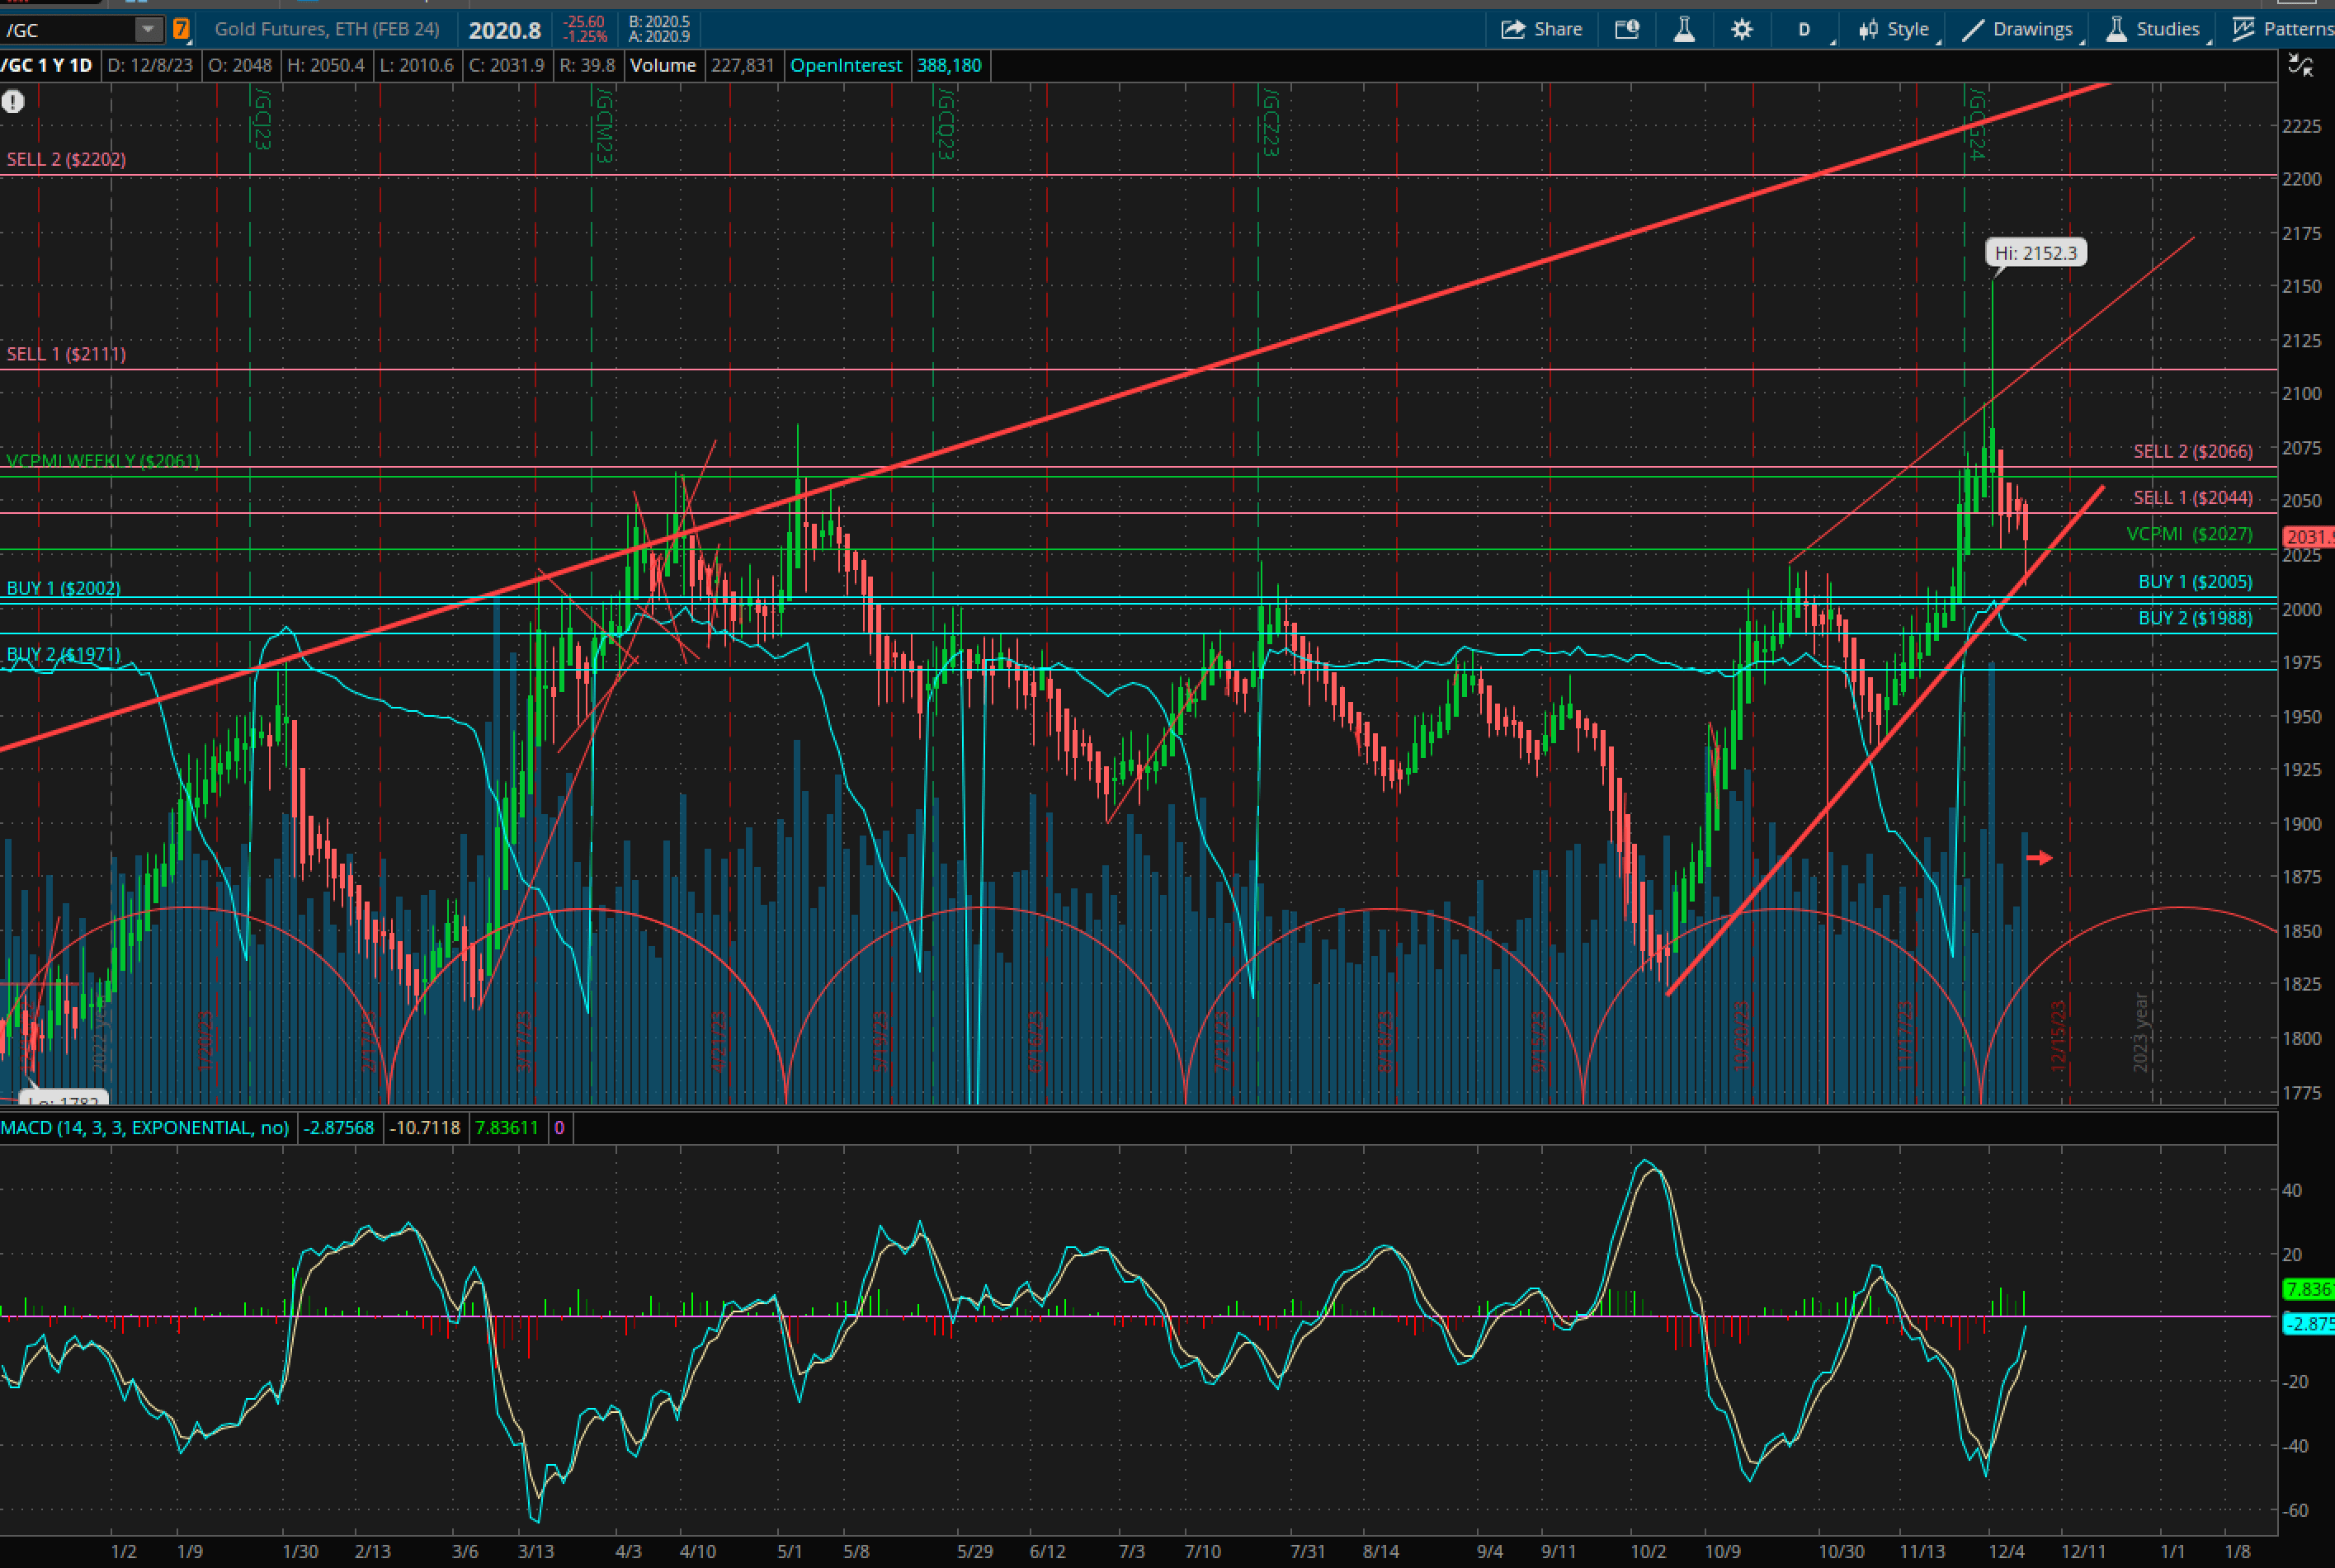
Task: Click the B: 2020.5 bid quote
Action: pos(659,22)
